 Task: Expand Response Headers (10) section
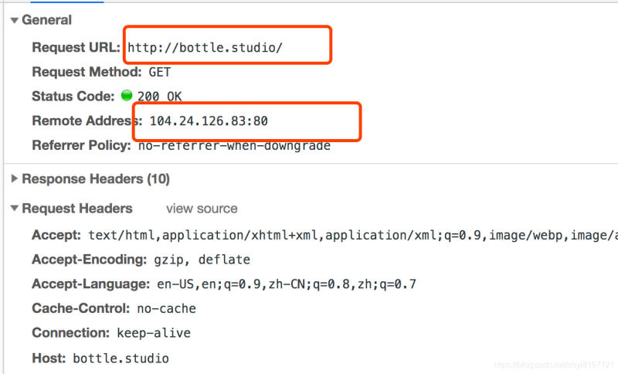[x=15, y=178]
